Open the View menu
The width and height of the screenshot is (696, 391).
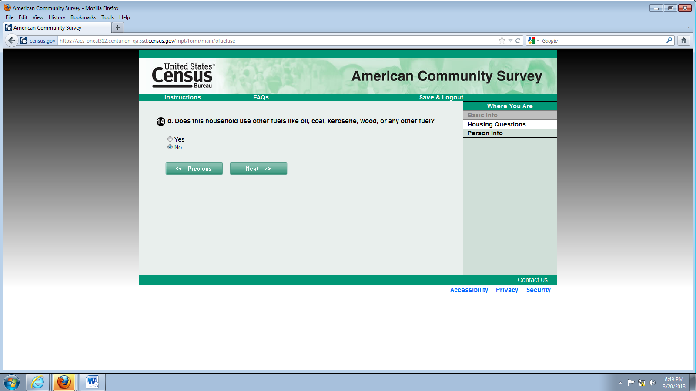[38, 17]
